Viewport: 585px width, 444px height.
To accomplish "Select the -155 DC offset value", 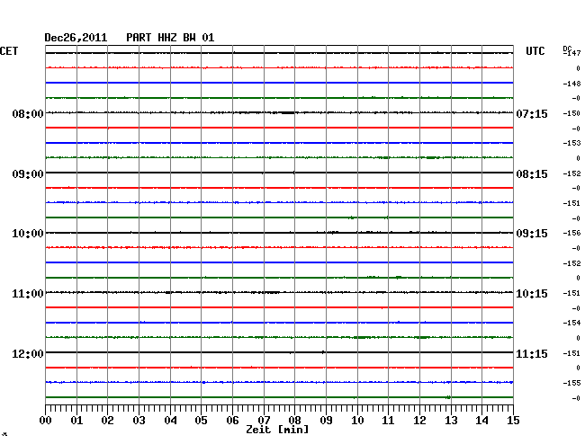I will pyautogui.click(x=572, y=383).
